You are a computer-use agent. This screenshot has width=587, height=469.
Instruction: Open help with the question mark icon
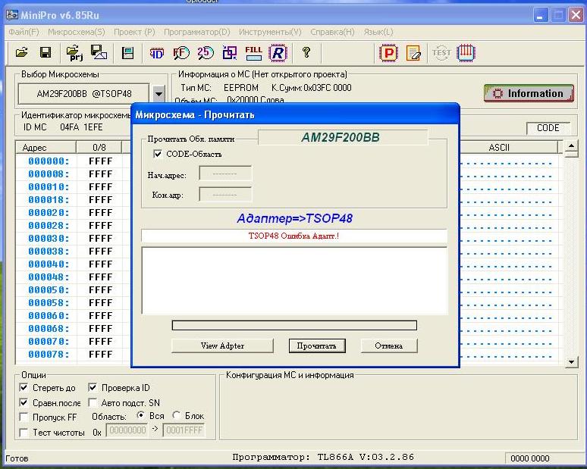click(306, 52)
